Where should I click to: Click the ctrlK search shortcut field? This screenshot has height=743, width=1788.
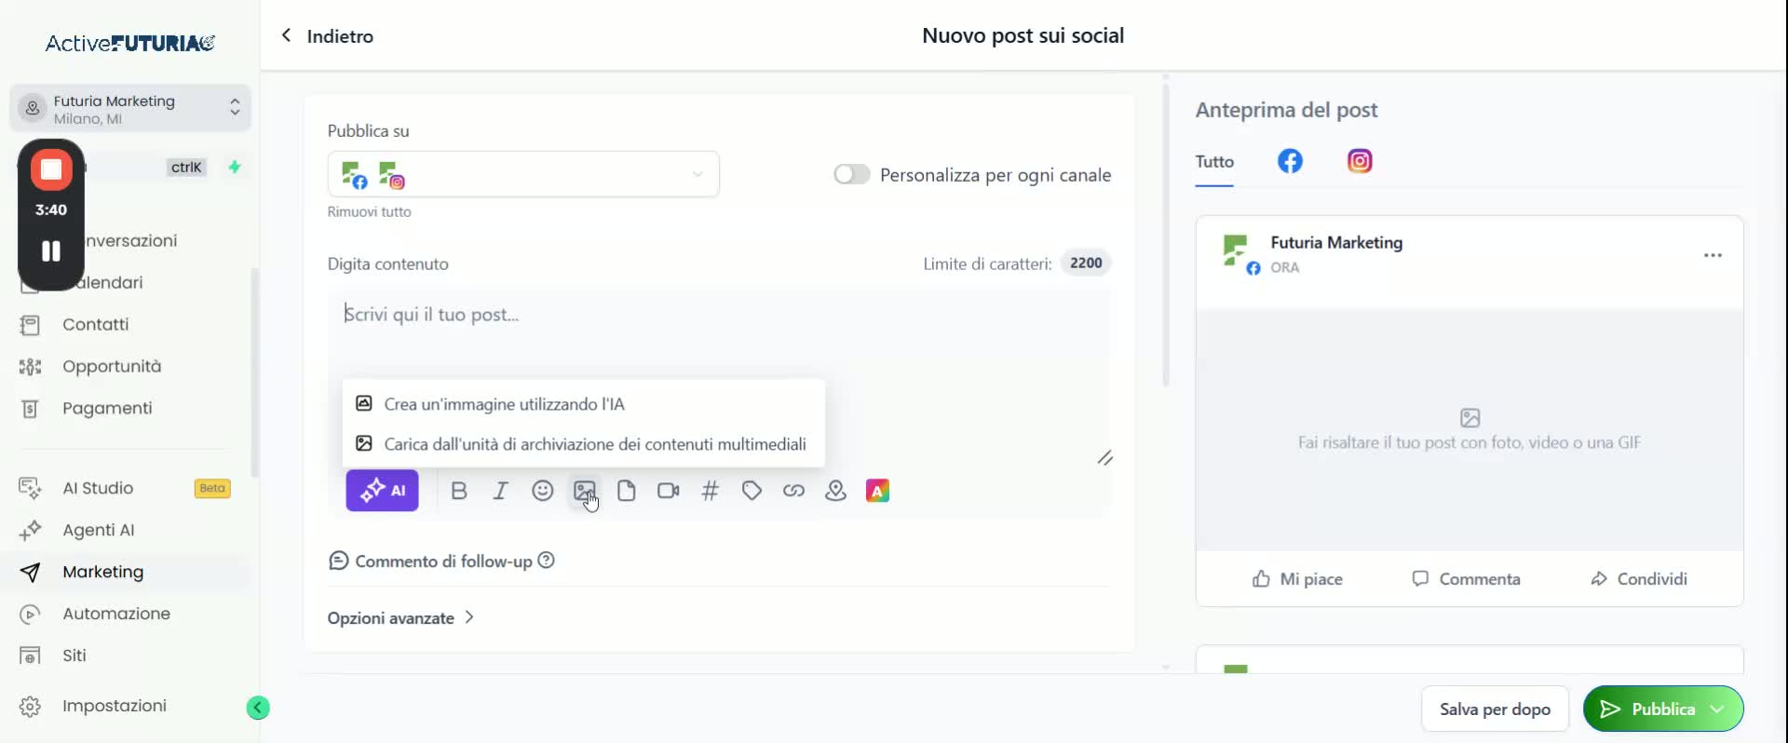click(186, 168)
